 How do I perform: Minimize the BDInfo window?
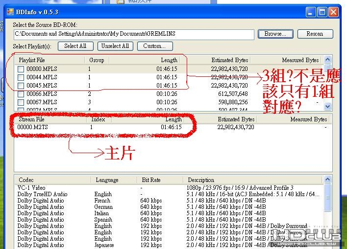(310, 12)
